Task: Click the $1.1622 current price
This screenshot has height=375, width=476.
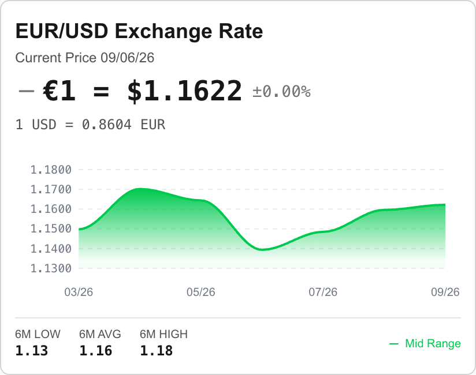Action: coord(185,91)
